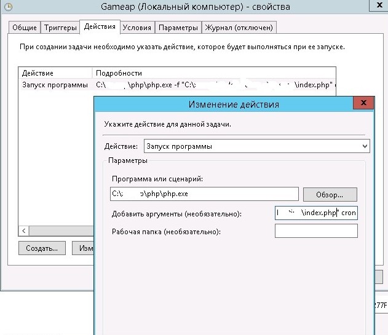Sort by the Действие column header
This screenshot has height=335, width=388.
[55, 73]
